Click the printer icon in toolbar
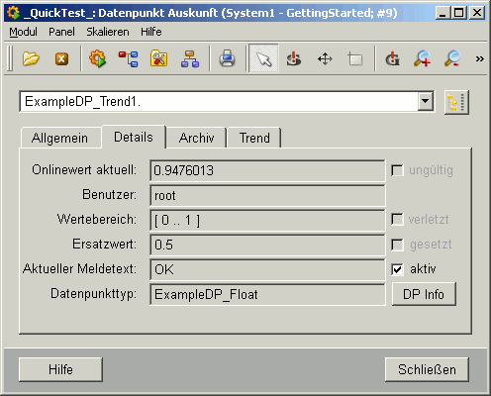Screen dimensions: 491x396 [227, 59]
